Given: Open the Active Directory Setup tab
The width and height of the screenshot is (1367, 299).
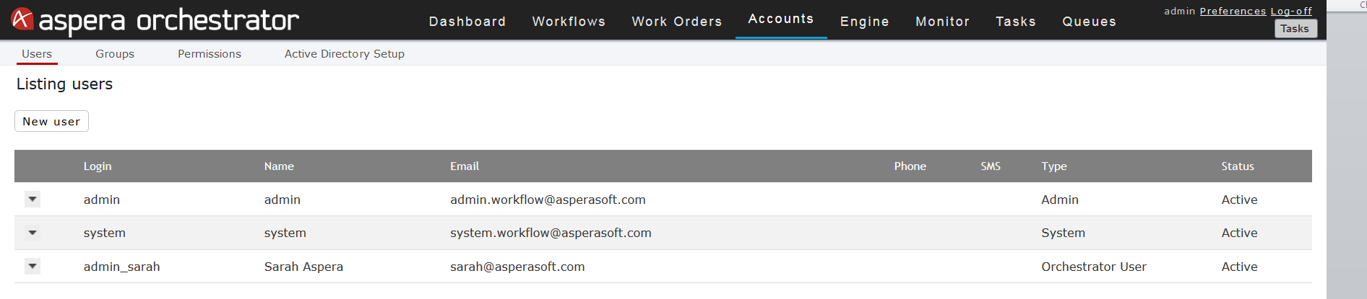Looking at the screenshot, I should 345,54.
